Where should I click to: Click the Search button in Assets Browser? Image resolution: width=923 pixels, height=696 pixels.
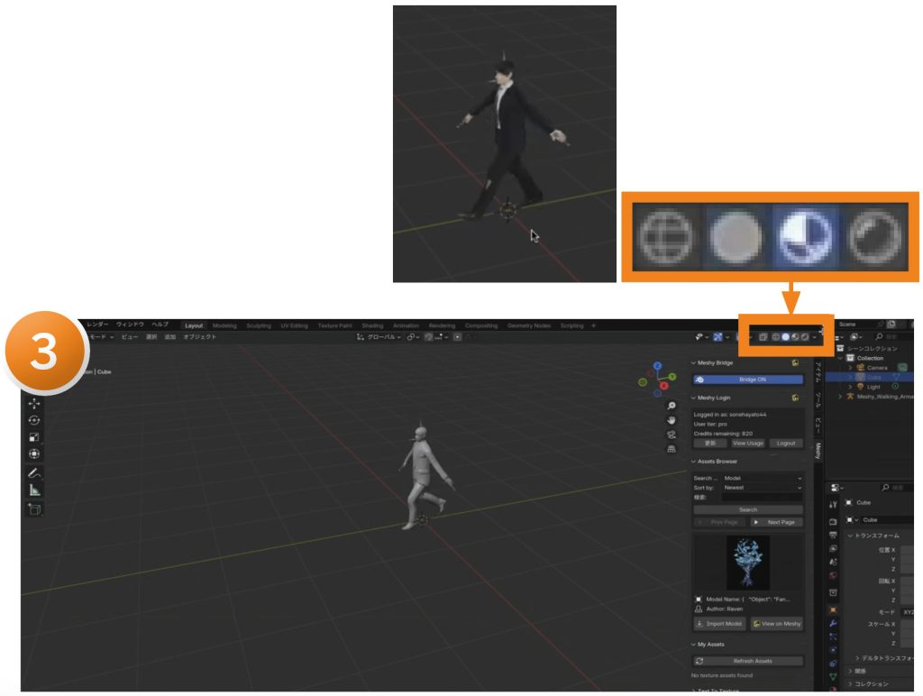pyautogui.click(x=748, y=510)
